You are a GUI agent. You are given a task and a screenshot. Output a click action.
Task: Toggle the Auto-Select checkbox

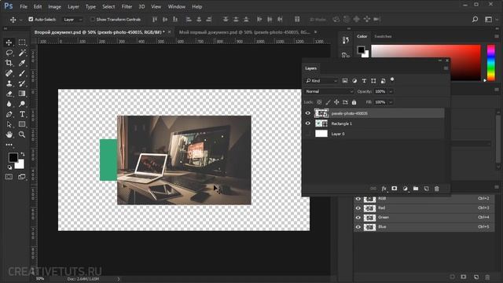(31, 19)
